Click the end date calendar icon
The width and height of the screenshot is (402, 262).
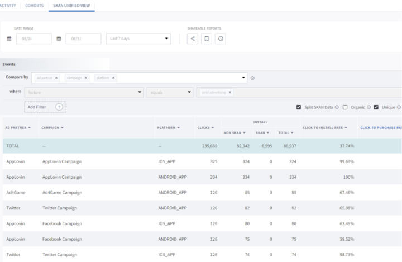[59, 39]
